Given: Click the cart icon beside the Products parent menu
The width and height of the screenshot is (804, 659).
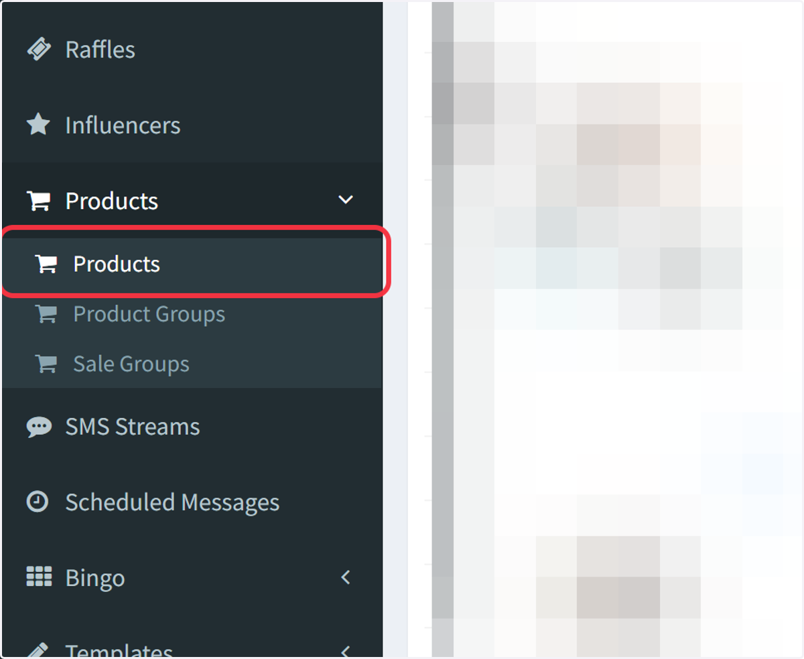Looking at the screenshot, I should (x=38, y=200).
